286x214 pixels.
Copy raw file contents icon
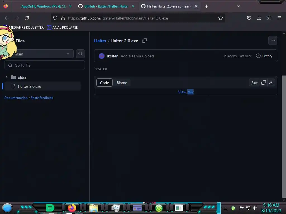264,82
